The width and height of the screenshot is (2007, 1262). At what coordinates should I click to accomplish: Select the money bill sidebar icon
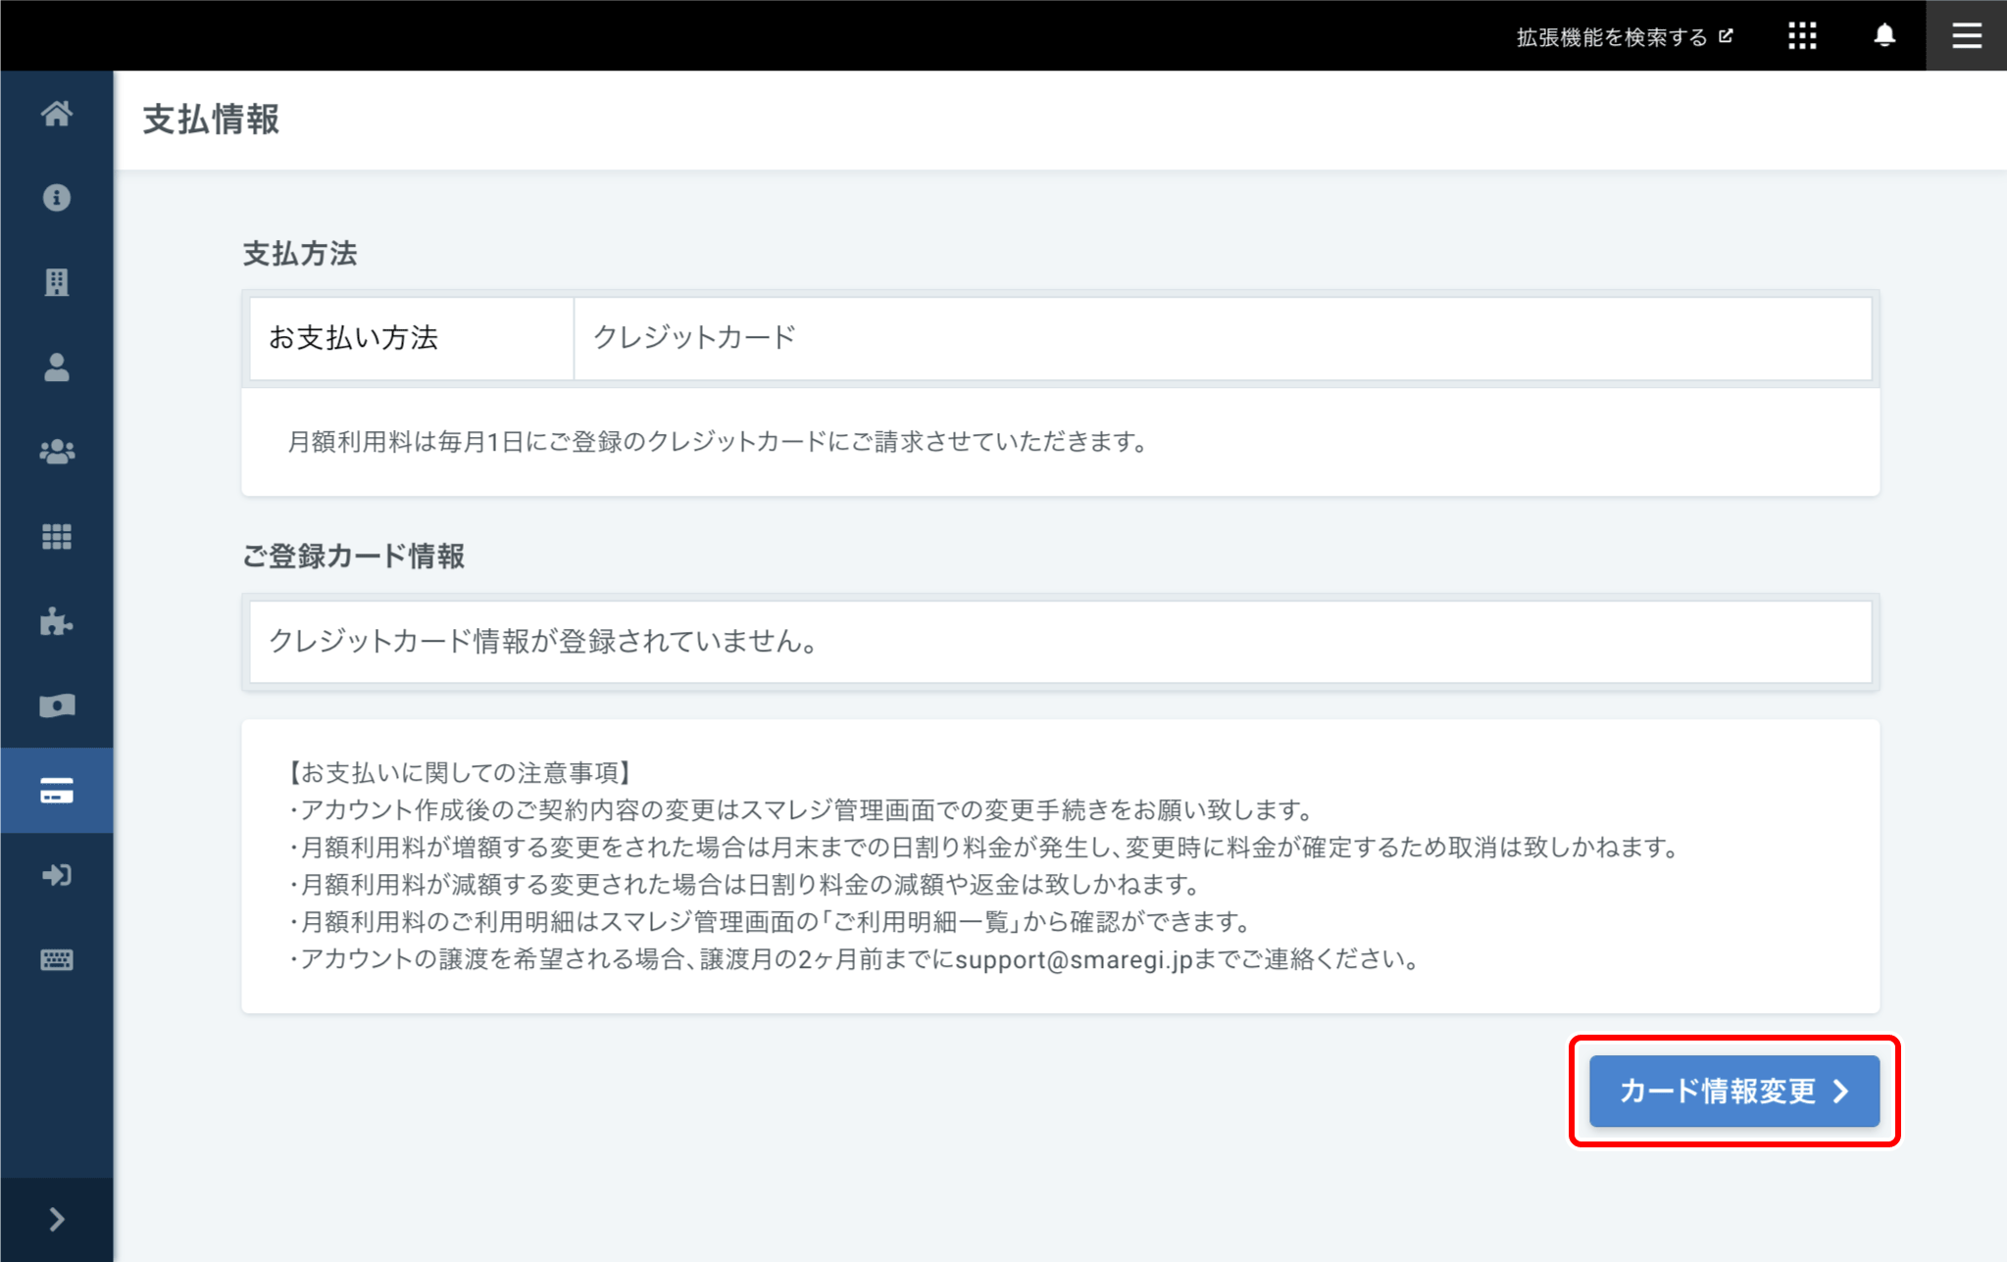57,705
